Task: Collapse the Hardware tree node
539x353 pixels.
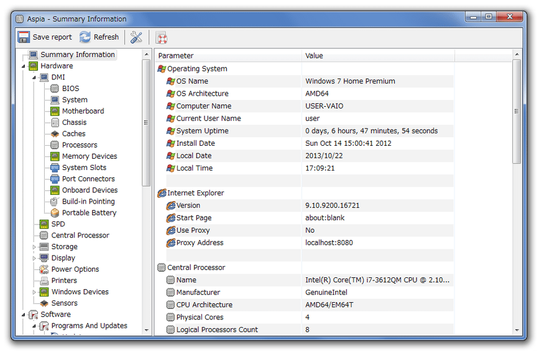Action: (24, 66)
